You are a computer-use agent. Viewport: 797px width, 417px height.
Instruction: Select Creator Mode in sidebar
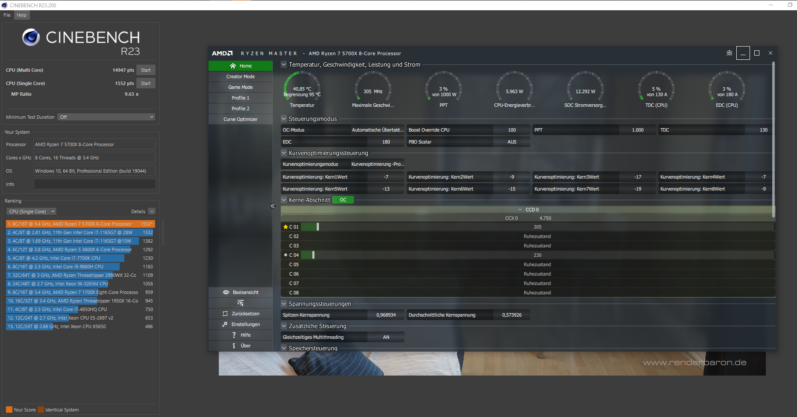click(x=241, y=76)
